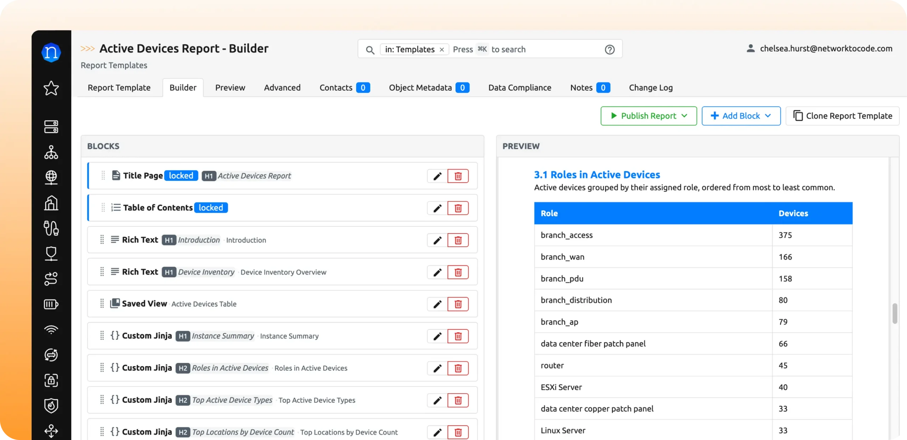Expand the Add Block dropdown
This screenshot has height=440, width=907.
(x=741, y=116)
